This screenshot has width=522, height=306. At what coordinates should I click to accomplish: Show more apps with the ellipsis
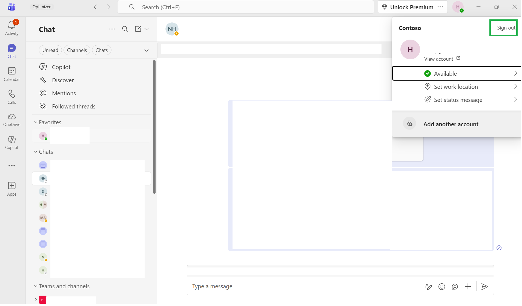tap(12, 166)
